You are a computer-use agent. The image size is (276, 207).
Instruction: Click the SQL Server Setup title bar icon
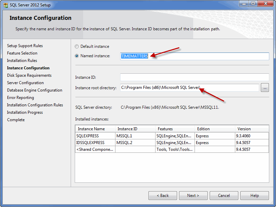[x=6, y=5]
